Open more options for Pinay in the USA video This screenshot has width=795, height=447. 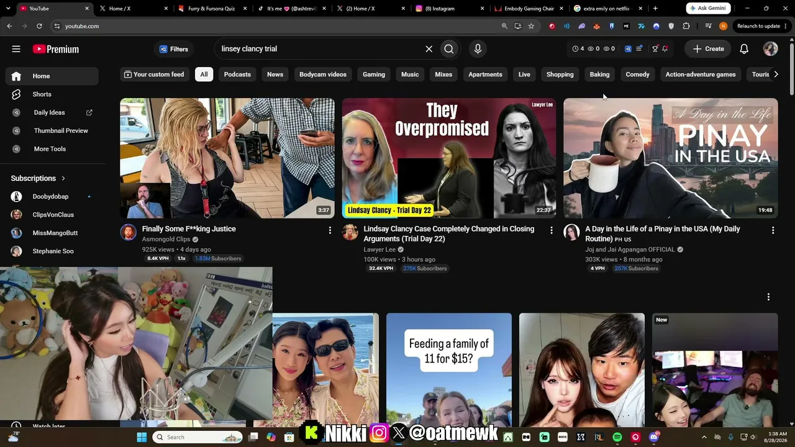coord(773,230)
